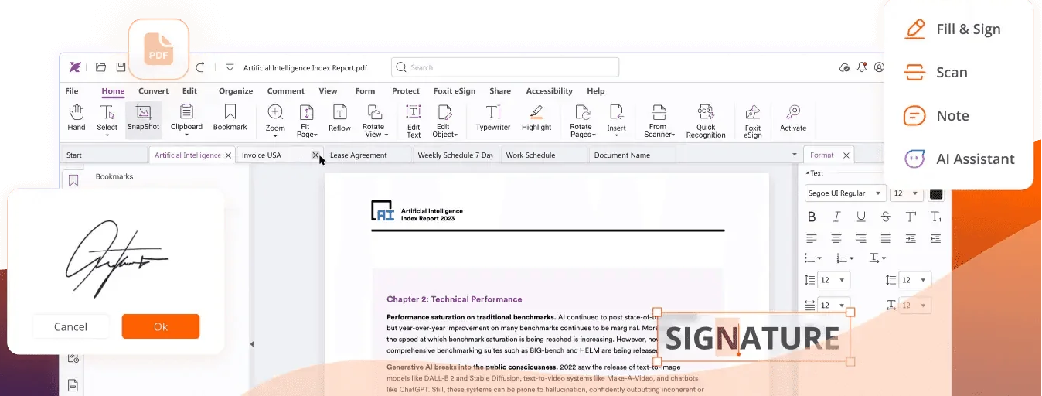1042x396 pixels.
Task: Align text left in Format panel
Action: click(812, 238)
